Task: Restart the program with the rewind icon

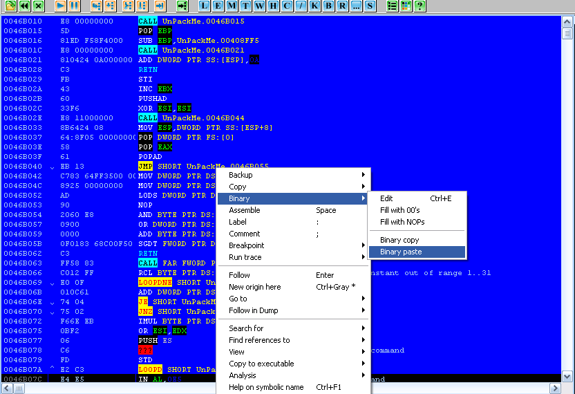Action: pos(25,6)
